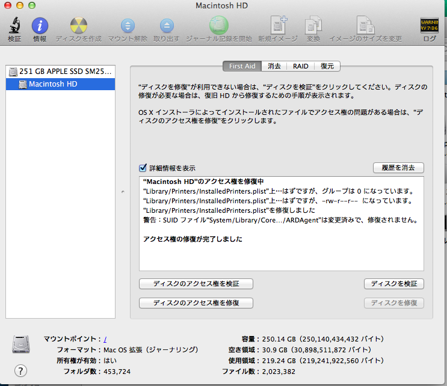Click the 容量 value 250.14 GB
This screenshot has width=447, height=386.
[x=323, y=339]
